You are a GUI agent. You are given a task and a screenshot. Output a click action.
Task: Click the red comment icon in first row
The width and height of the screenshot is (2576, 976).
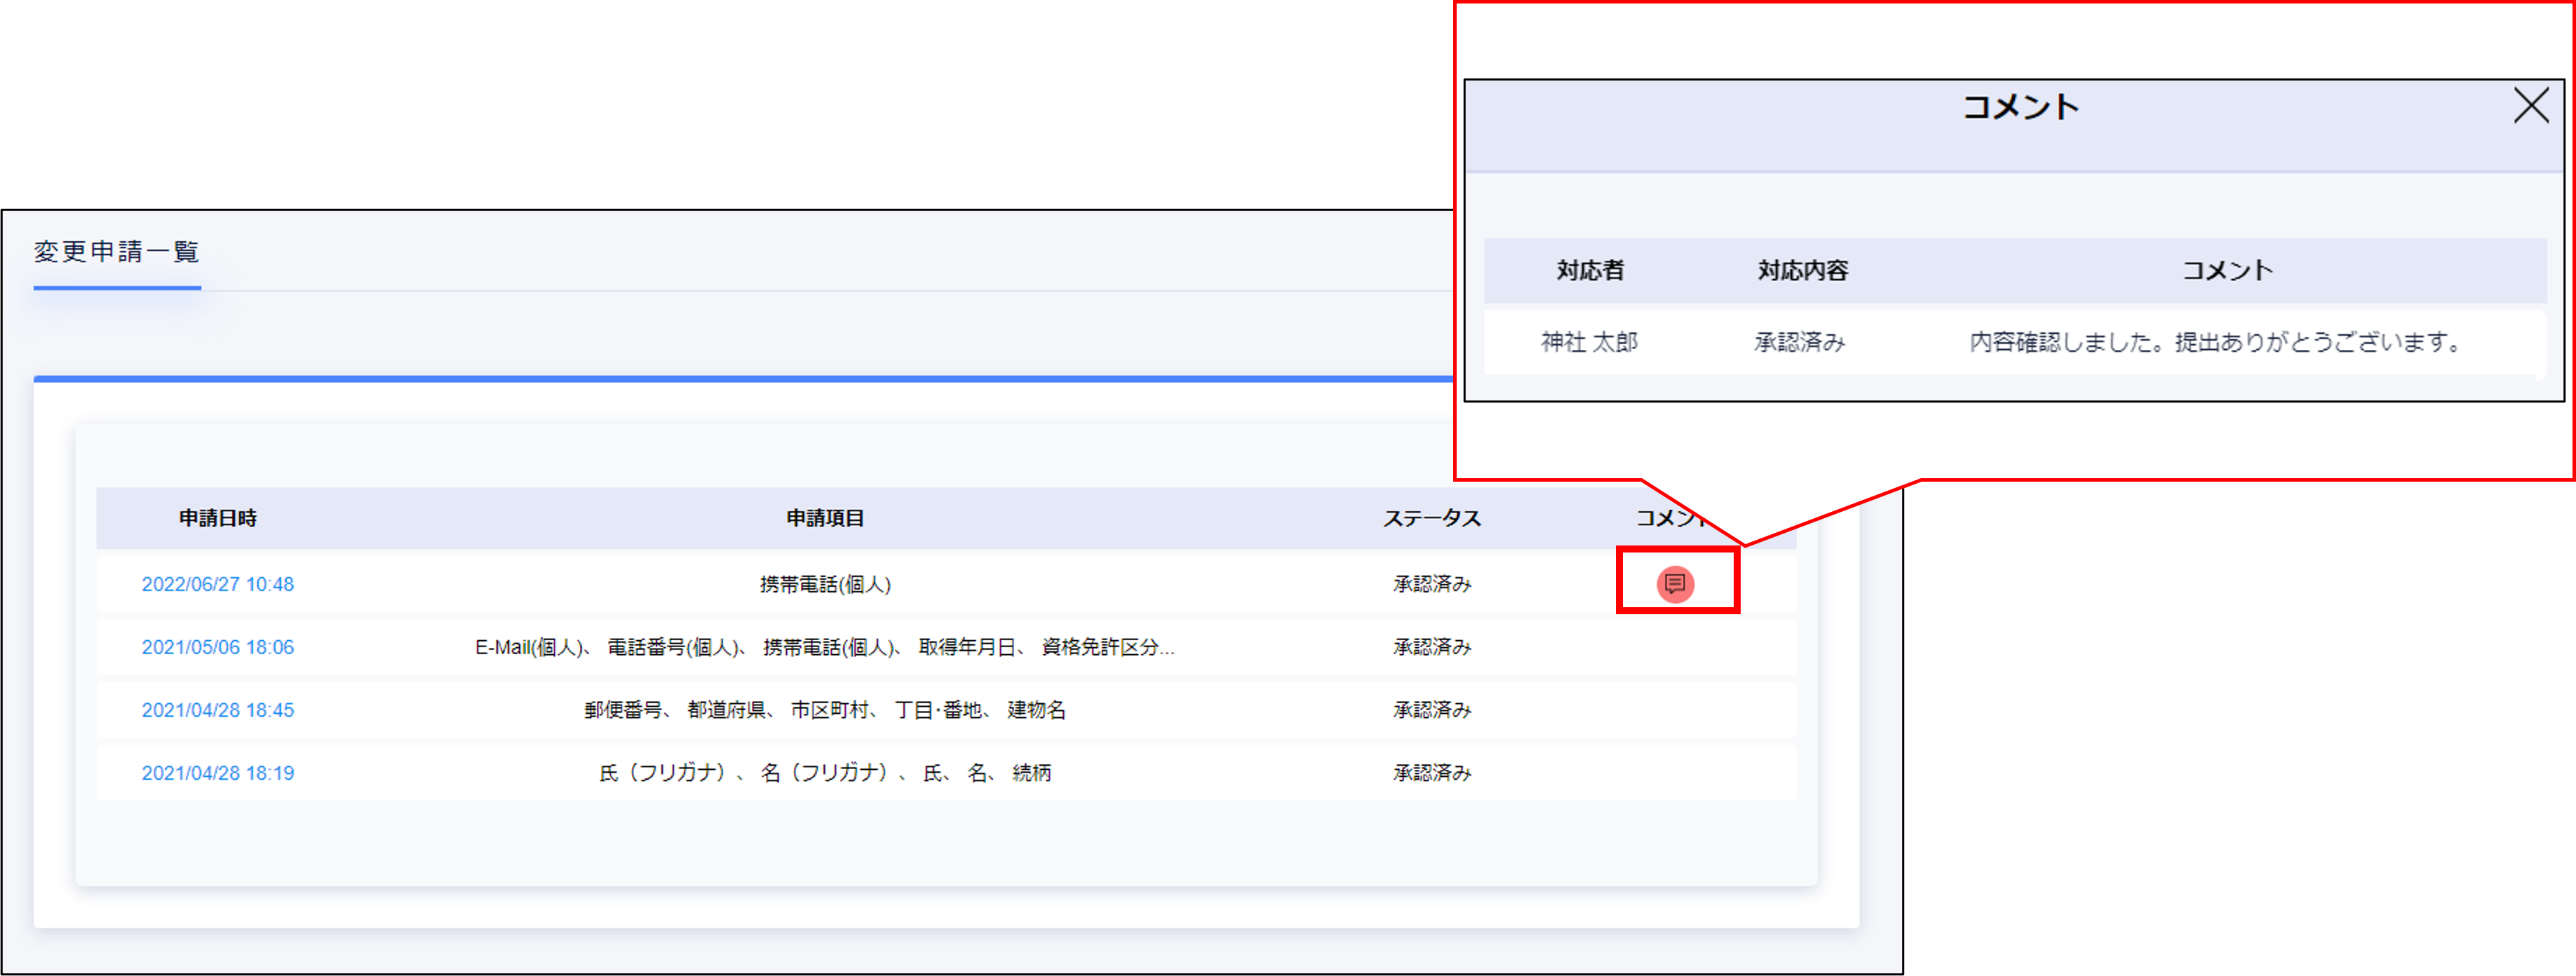[x=1675, y=584]
